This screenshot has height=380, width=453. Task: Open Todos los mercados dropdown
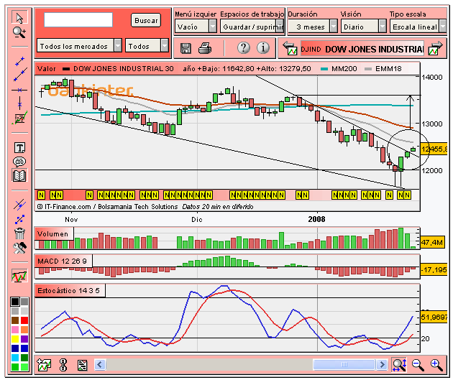(x=79, y=46)
